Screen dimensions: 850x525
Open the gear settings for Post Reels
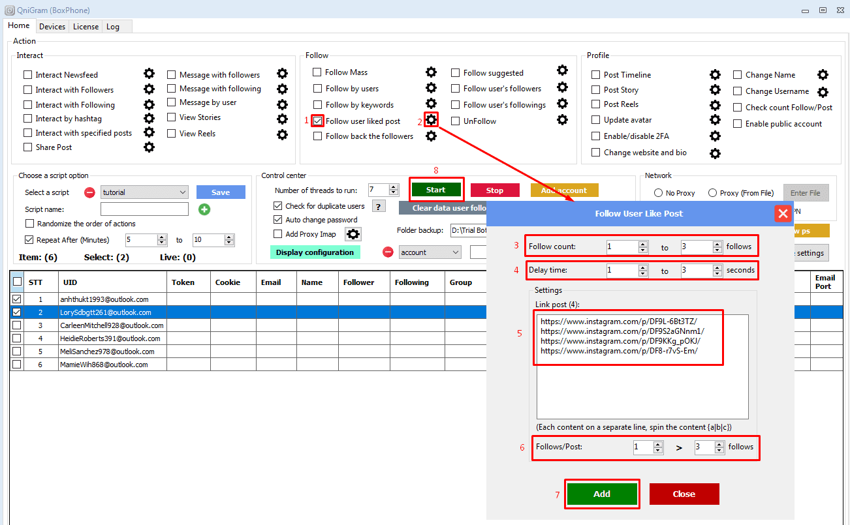click(715, 104)
